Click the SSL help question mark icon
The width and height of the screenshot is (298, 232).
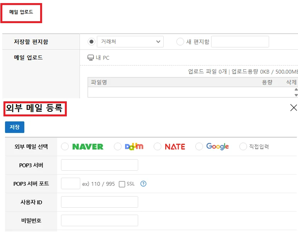tap(144, 184)
